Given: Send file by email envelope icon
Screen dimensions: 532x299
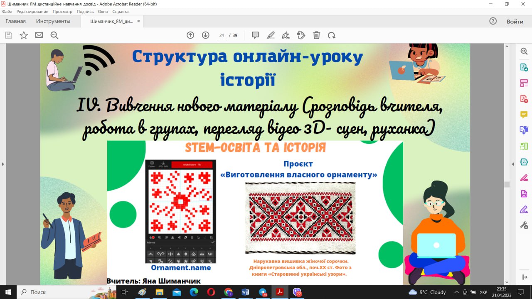Looking at the screenshot, I should 39,35.
